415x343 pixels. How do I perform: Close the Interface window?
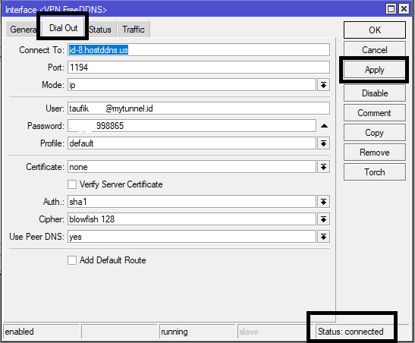tap(404, 9)
